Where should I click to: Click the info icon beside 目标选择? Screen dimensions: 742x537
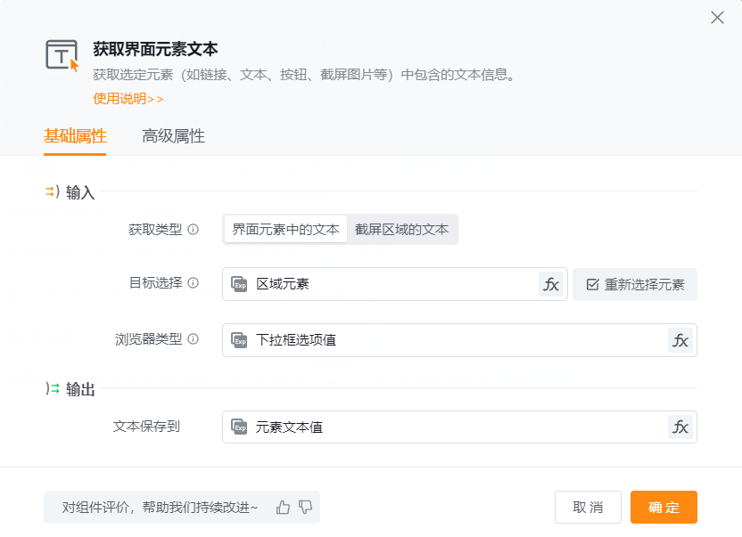194,284
